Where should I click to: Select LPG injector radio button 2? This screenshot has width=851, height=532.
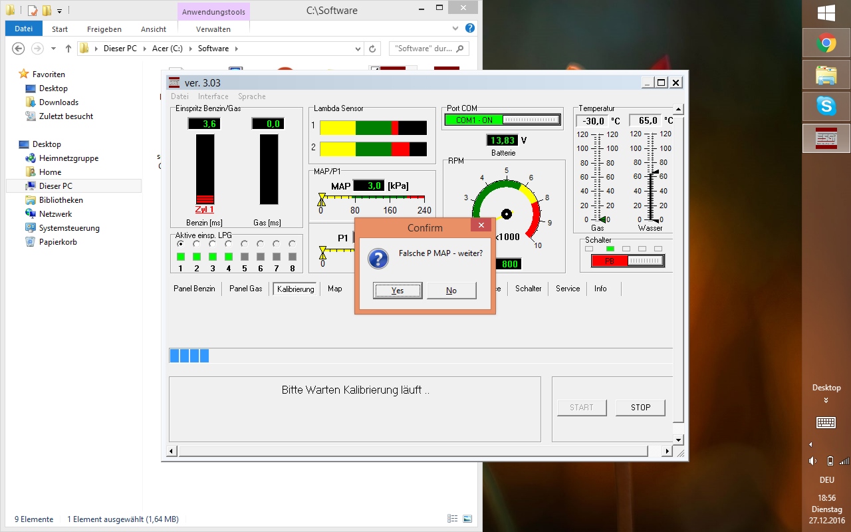196,244
